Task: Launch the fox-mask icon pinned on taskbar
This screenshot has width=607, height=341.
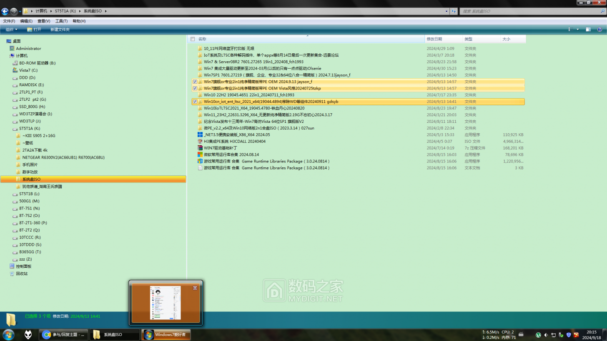Action: pos(28,335)
